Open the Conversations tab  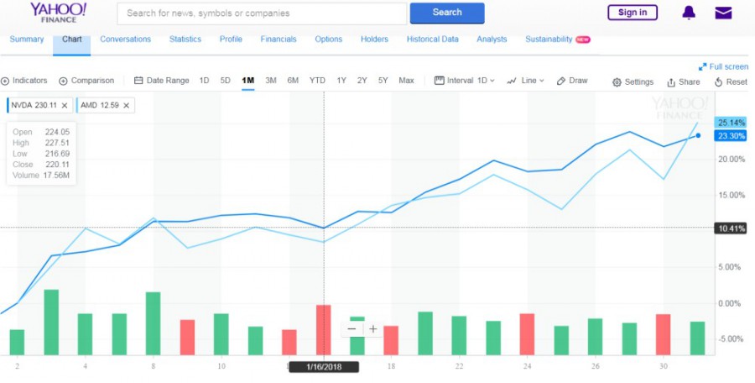tap(125, 39)
